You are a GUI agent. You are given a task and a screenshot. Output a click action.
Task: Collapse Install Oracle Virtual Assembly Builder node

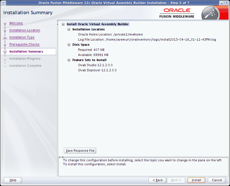click(63, 24)
